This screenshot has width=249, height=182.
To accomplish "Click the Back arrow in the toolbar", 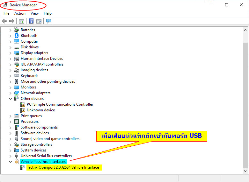I will (x=4, y=21).
